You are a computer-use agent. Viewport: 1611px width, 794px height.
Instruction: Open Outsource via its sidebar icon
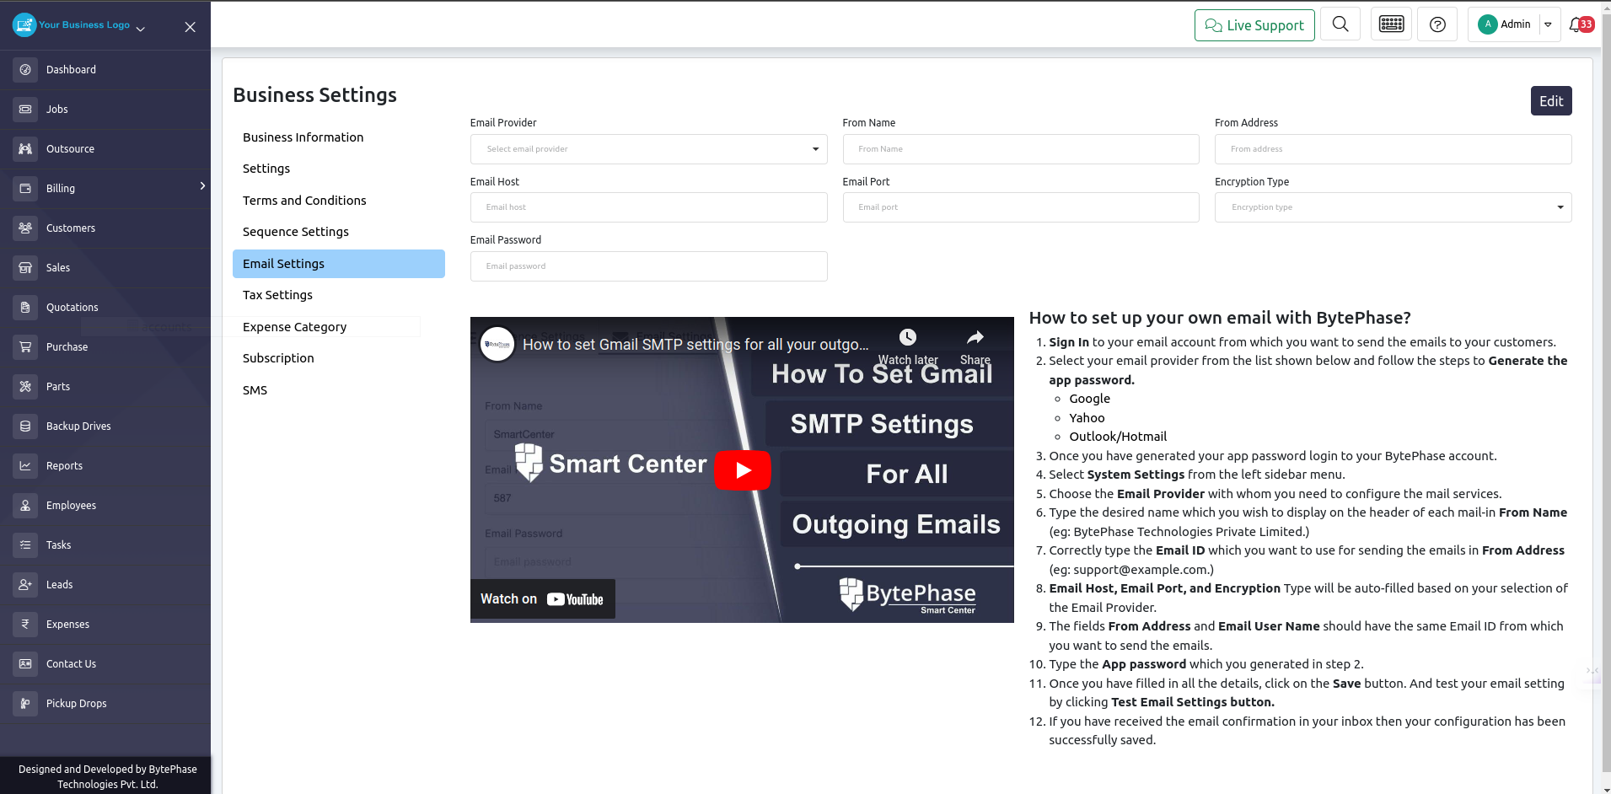click(25, 149)
